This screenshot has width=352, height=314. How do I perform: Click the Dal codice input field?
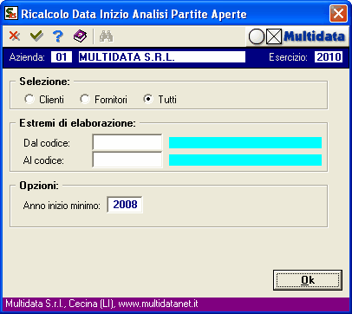point(127,142)
